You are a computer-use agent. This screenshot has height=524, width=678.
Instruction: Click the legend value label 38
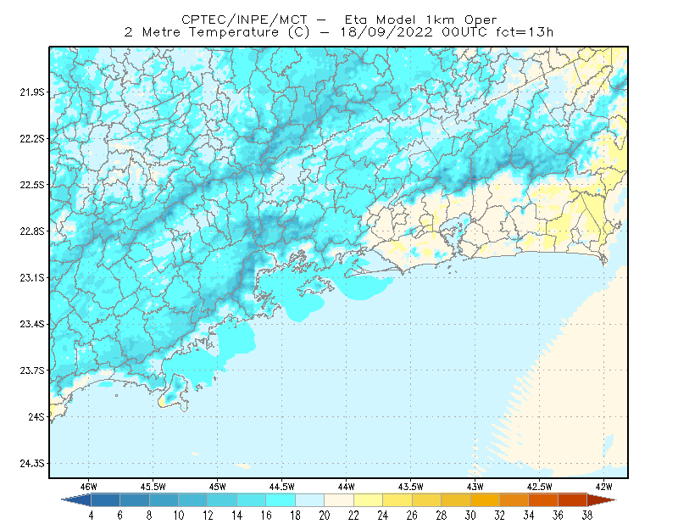pos(586,516)
